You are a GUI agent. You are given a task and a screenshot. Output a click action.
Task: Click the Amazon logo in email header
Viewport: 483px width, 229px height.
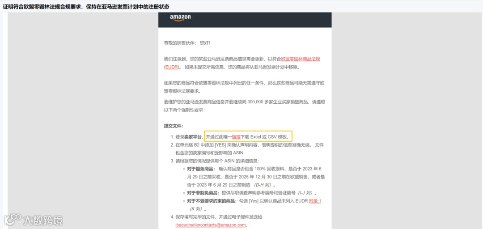180,18
